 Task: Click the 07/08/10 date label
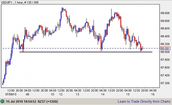coord(11,94)
